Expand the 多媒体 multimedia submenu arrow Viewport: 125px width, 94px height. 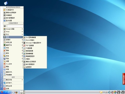22,40
